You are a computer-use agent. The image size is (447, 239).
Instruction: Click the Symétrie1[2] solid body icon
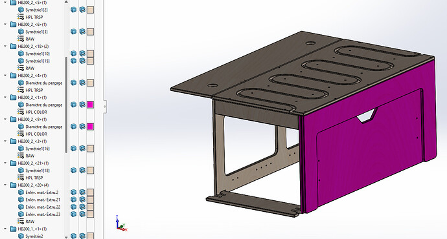21,10
